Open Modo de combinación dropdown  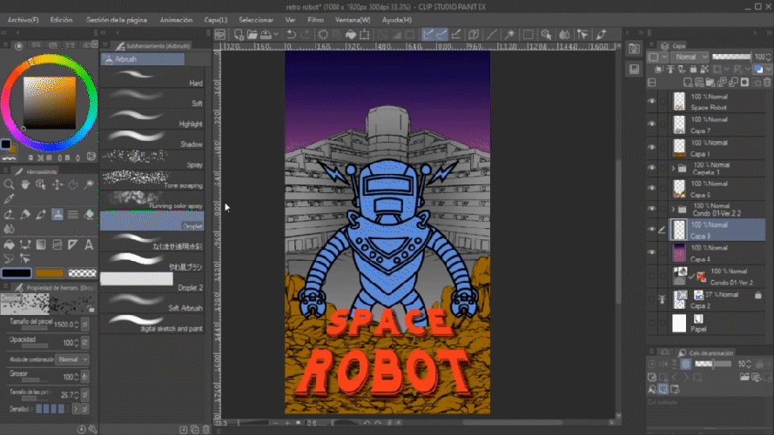click(72, 359)
